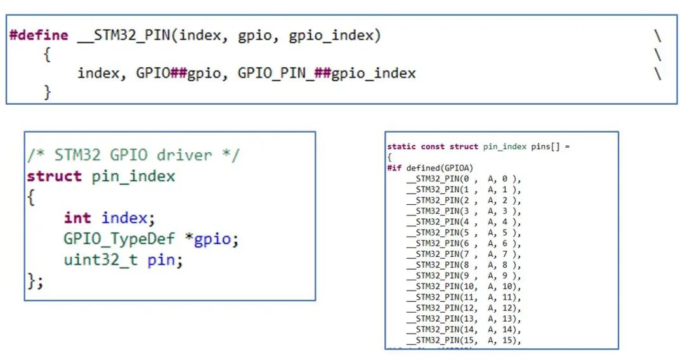This screenshot has height=359, width=685.
Task: Click the GPIO_PIN_##gpio_index token
Action: [x=327, y=74]
